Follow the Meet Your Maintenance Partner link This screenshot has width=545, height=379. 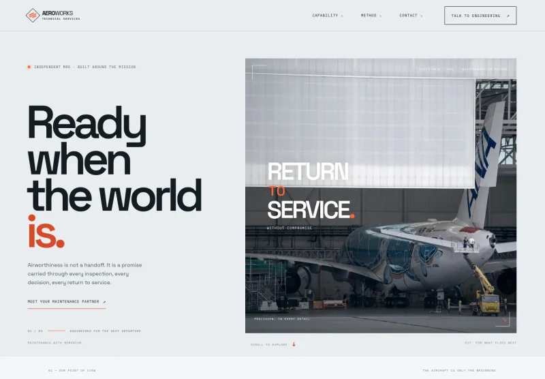(x=67, y=302)
